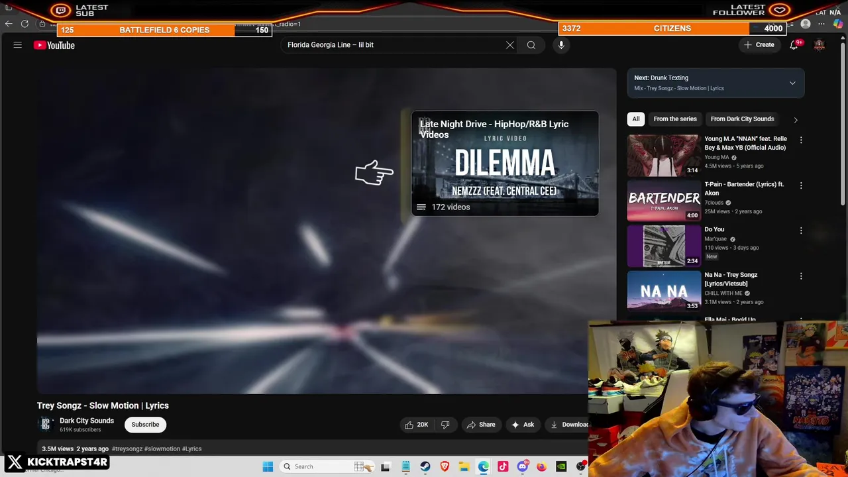
Task: Click the #slowmotion hashtag link
Action: tap(162, 449)
